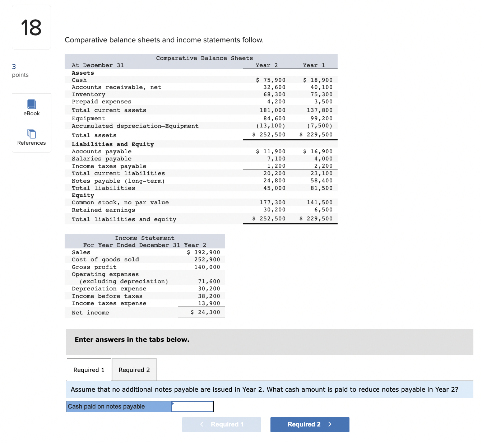
Task: Click the Net income value of $24,300
Action: [x=205, y=312]
